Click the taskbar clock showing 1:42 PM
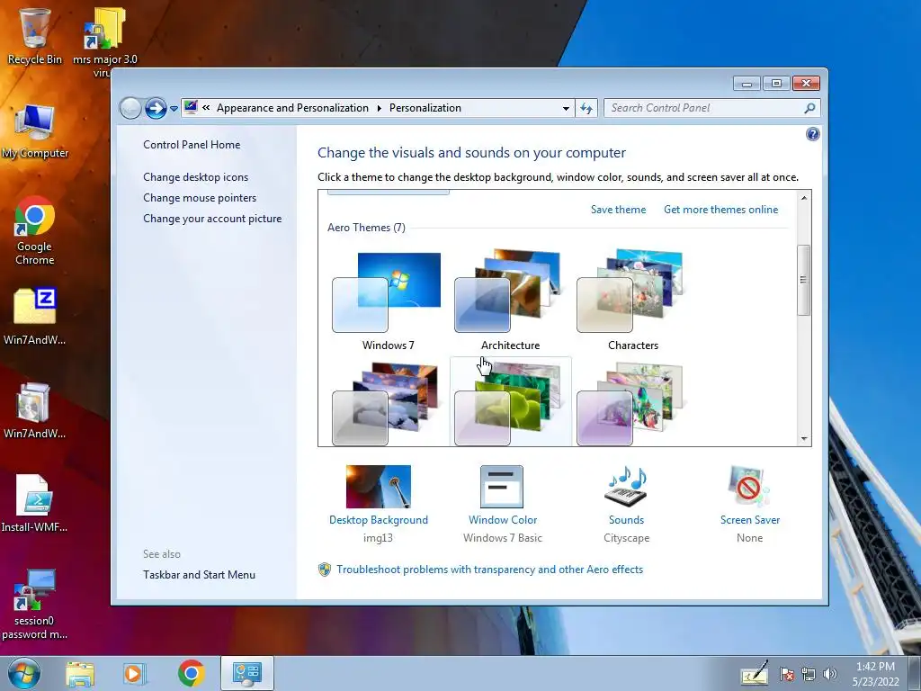 pos(875,674)
